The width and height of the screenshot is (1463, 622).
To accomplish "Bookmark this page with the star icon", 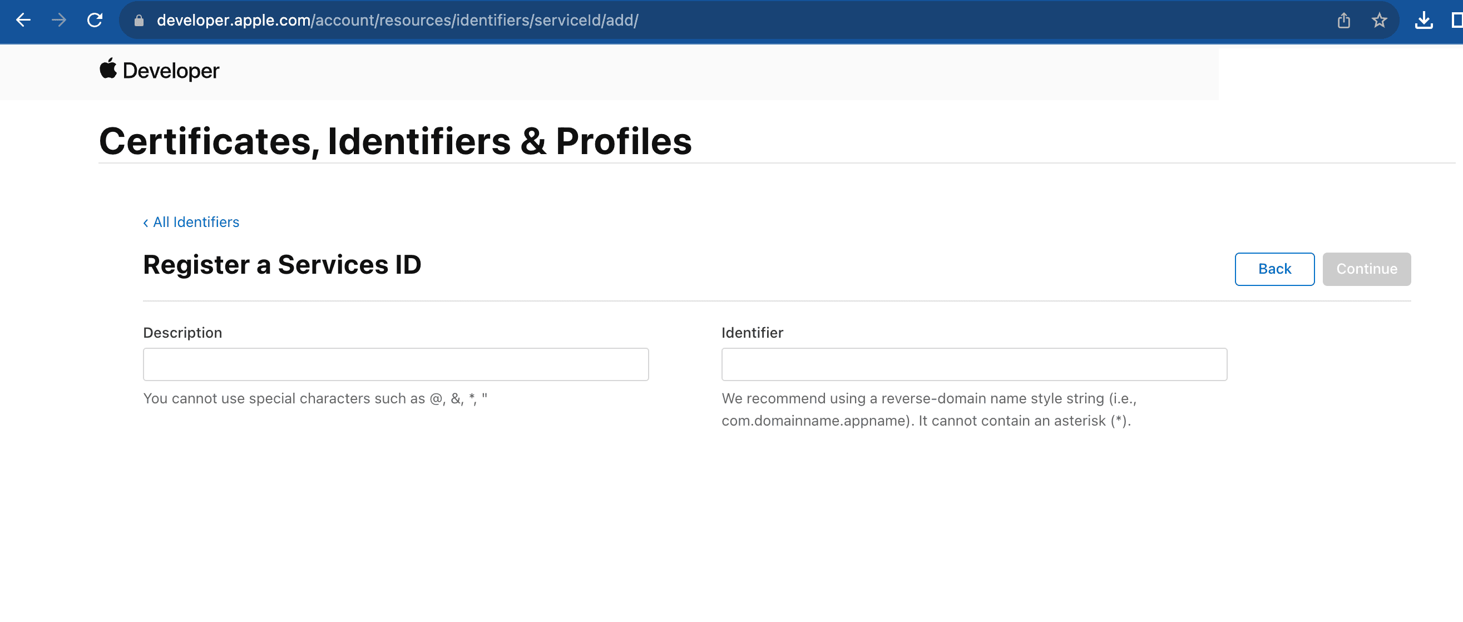I will [1379, 21].
